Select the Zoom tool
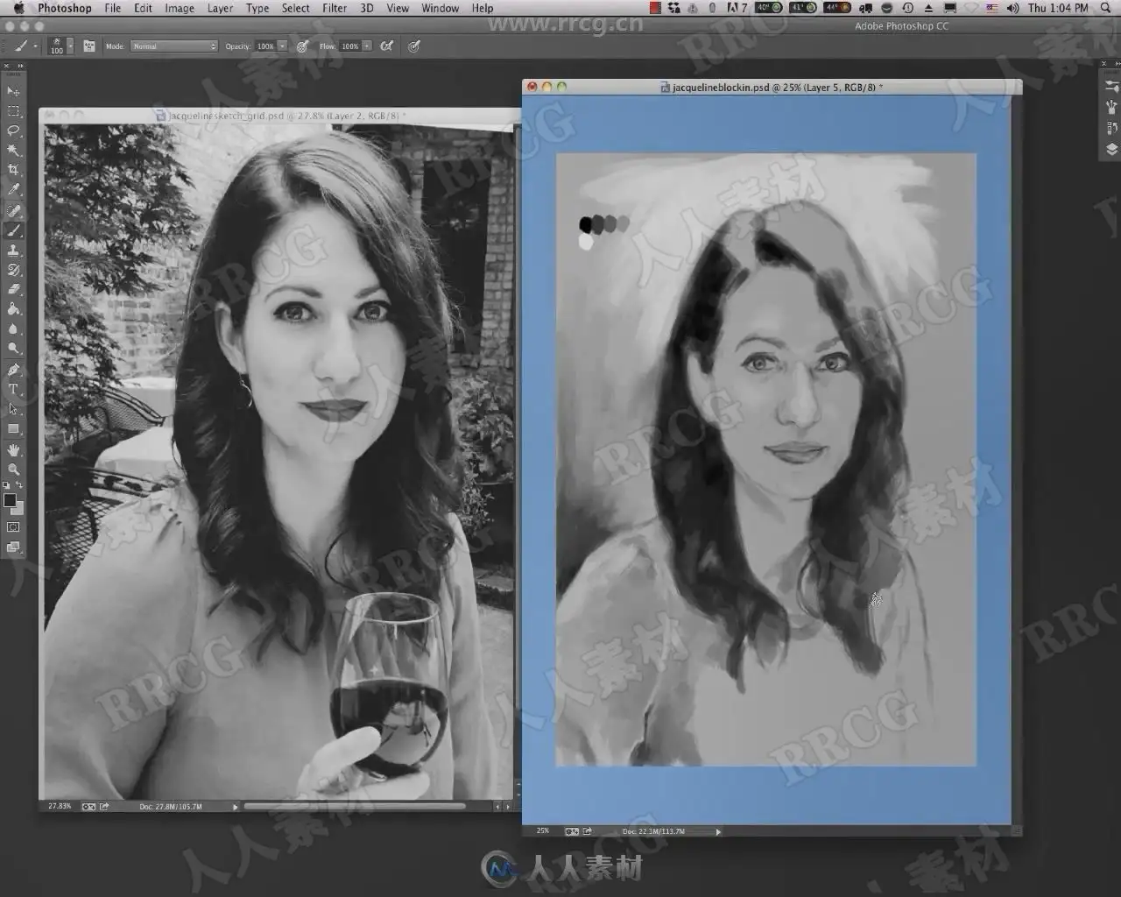This screenshot has height=897, width=1121. click(x=13, y=470)
